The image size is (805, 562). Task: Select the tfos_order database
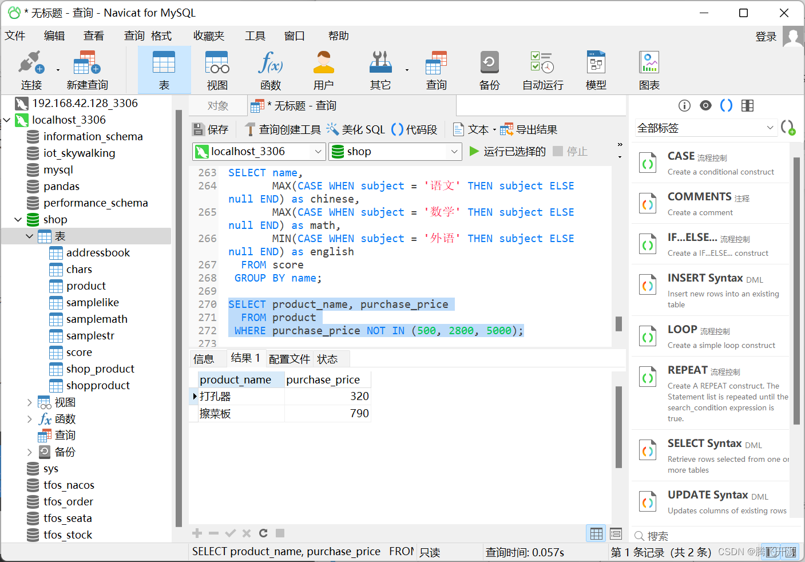(68, 502)
